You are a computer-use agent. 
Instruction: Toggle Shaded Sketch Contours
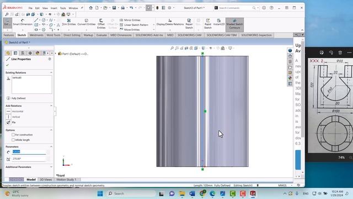coord(234,24)
